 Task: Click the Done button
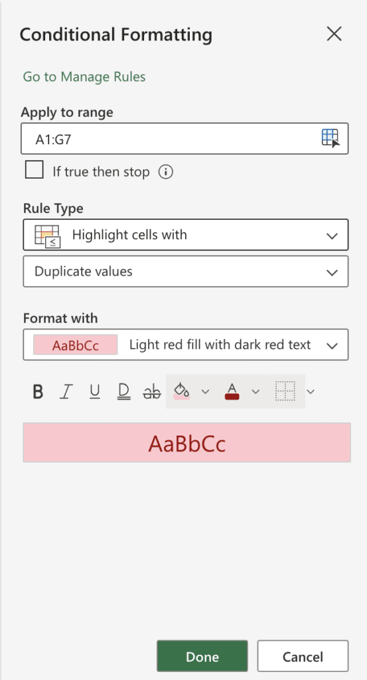(202, 656)
